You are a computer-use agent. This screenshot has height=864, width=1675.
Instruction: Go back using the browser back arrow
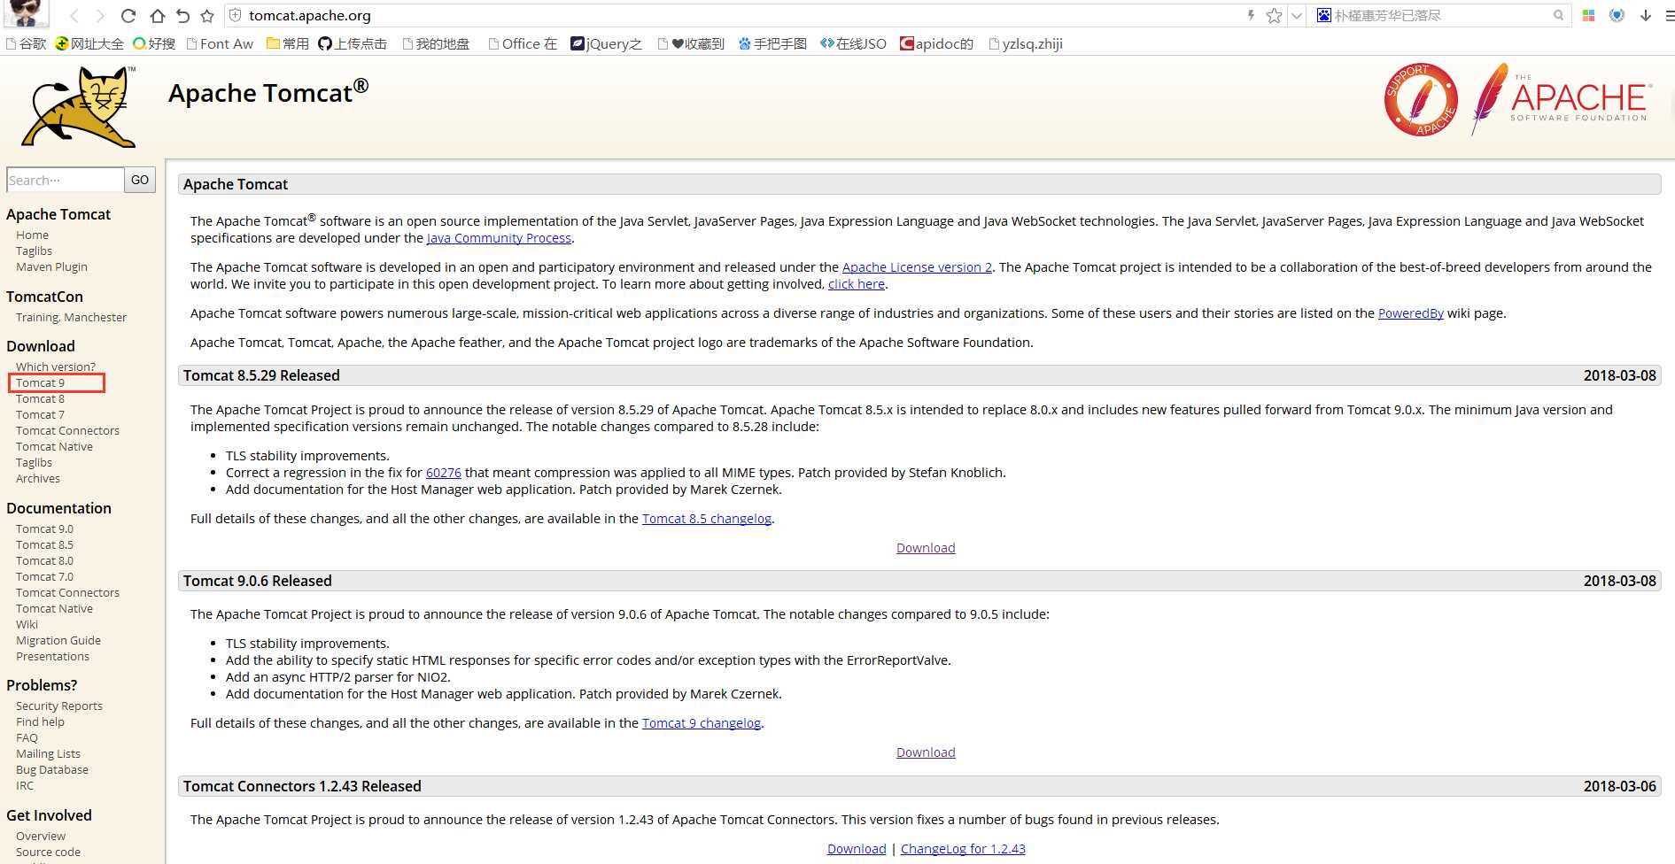tap(74, 16)
